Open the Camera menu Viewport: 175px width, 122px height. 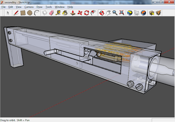(29, 7)
